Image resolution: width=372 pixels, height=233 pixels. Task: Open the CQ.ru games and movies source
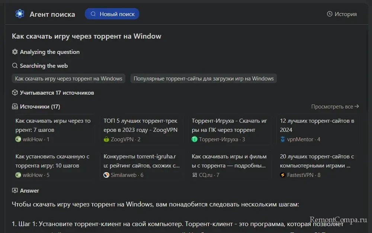pyautogui.click(x=230, y=165)
